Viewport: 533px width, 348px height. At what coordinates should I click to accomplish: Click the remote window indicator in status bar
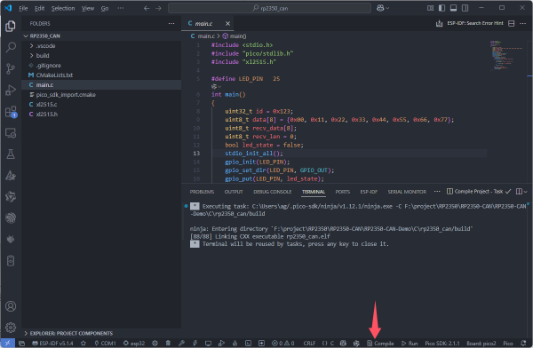coord(7,344)
